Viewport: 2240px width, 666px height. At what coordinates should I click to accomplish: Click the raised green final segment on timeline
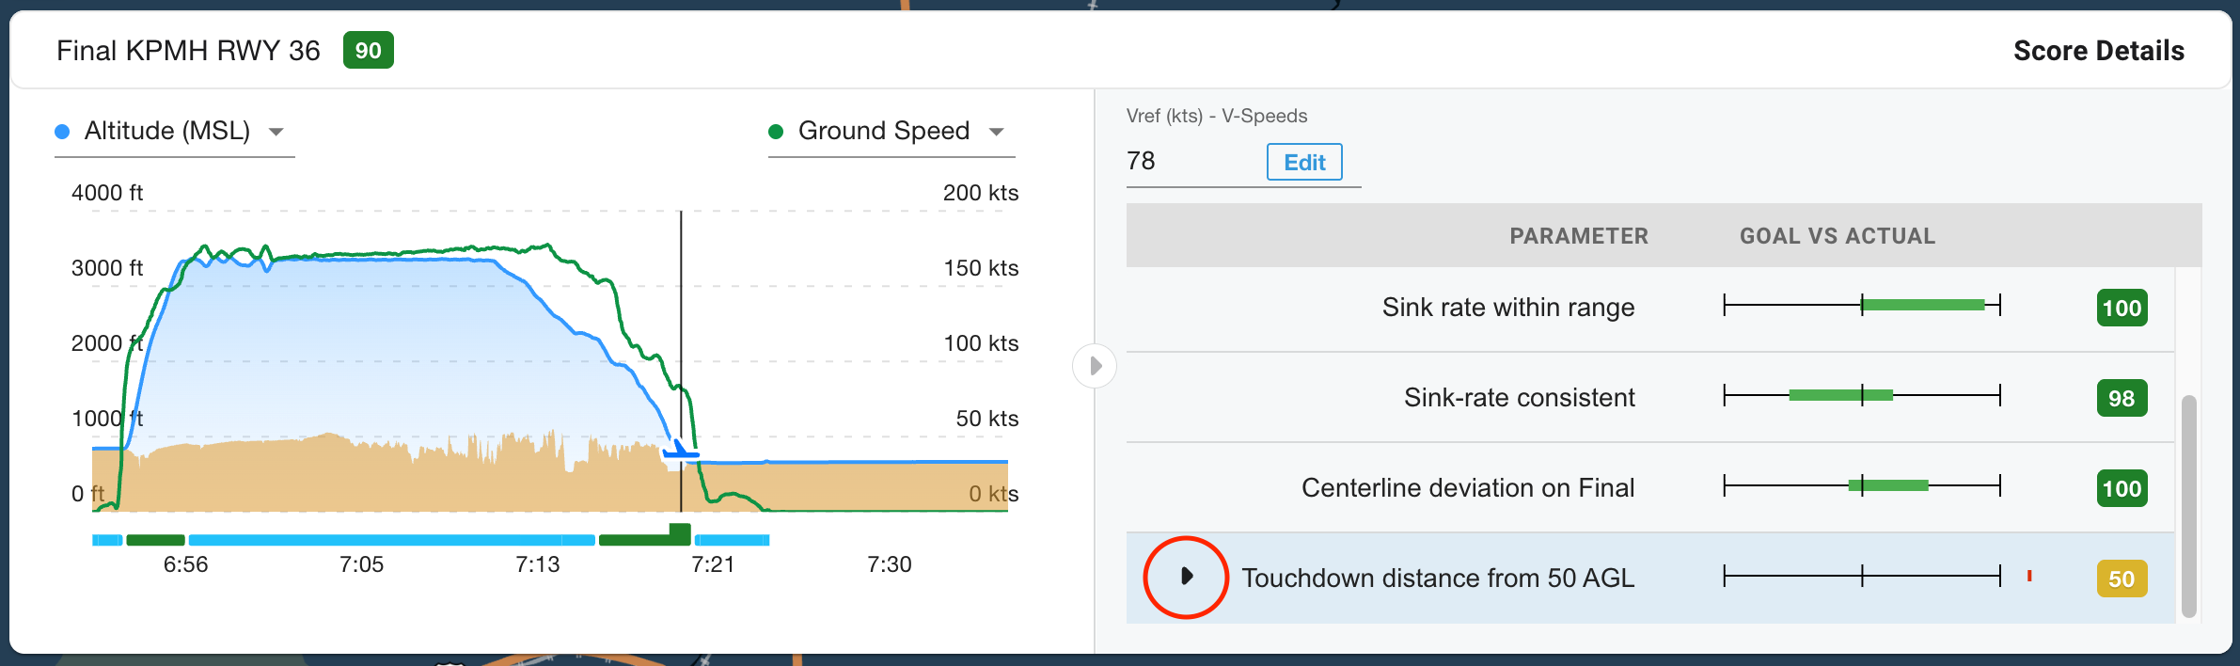click(679, 532)
